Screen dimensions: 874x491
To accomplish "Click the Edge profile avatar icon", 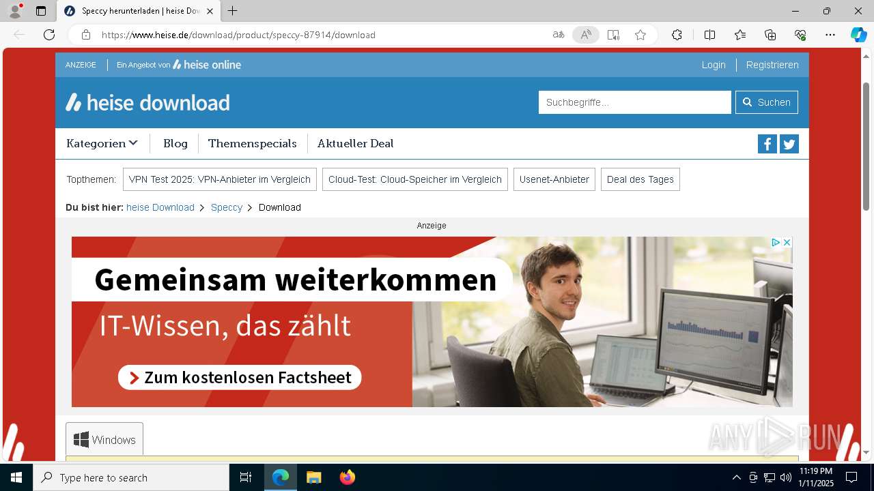I will click(15, 11).
